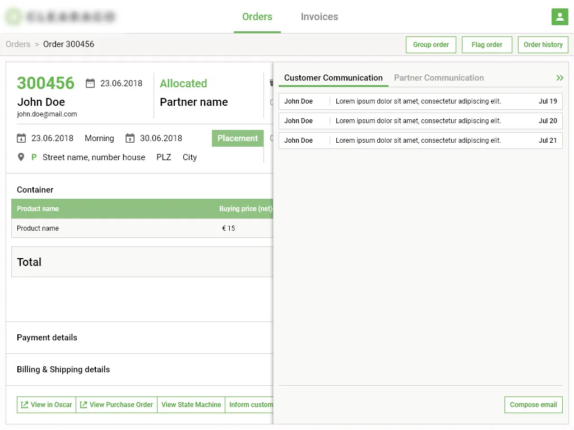
Task: Open the Customer Communication tab
Action: coord(333,78)
